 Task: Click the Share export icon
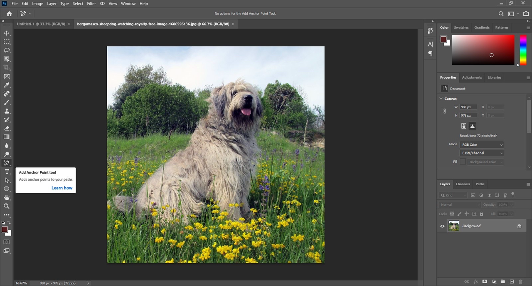526,13
